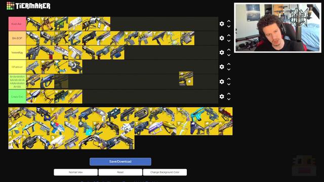Pick red-and-black gun in unranked pool

(225, 114)
